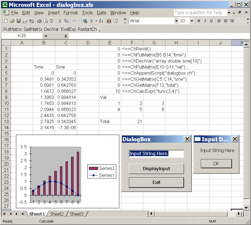This screenshot has height=225, width=251.
Task: Open the Chart Wizard icon
Action: (109, 21)
